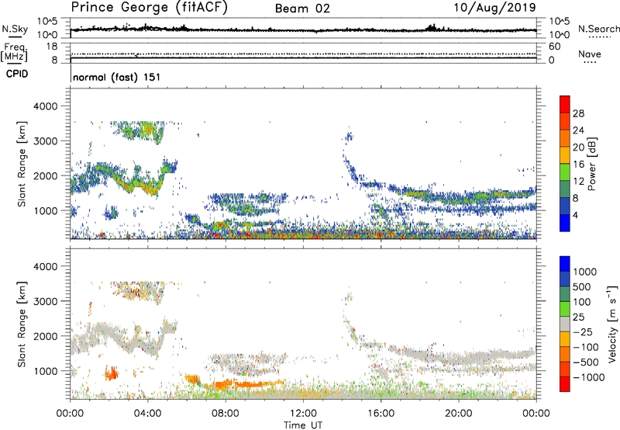
Task: Click the "Slant Range [km]" label of the velocity panel
Action: pos(22,324)
